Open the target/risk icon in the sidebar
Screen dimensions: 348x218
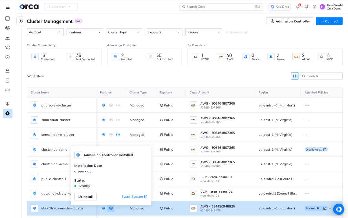click(7, 28)
